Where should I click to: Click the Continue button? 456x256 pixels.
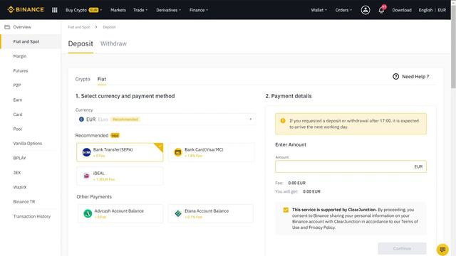tap(402, 248)
